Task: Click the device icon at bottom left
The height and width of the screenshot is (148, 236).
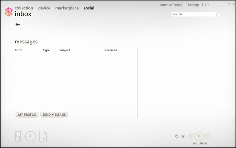Action: [18, 136]
